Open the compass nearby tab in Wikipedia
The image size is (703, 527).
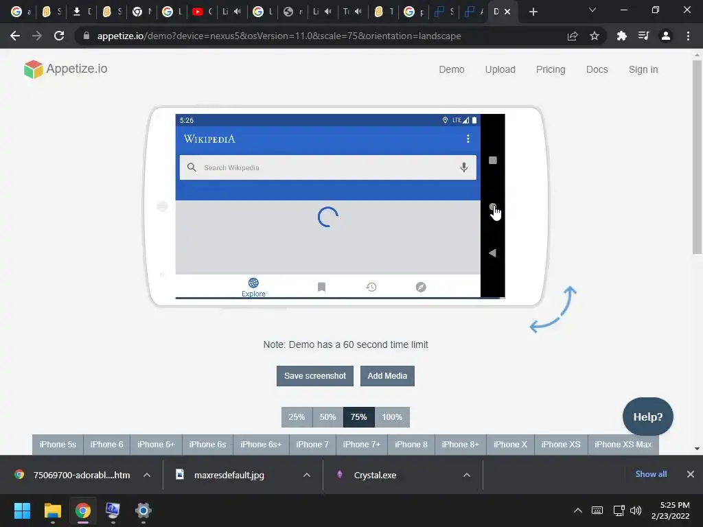click(421, 287)
